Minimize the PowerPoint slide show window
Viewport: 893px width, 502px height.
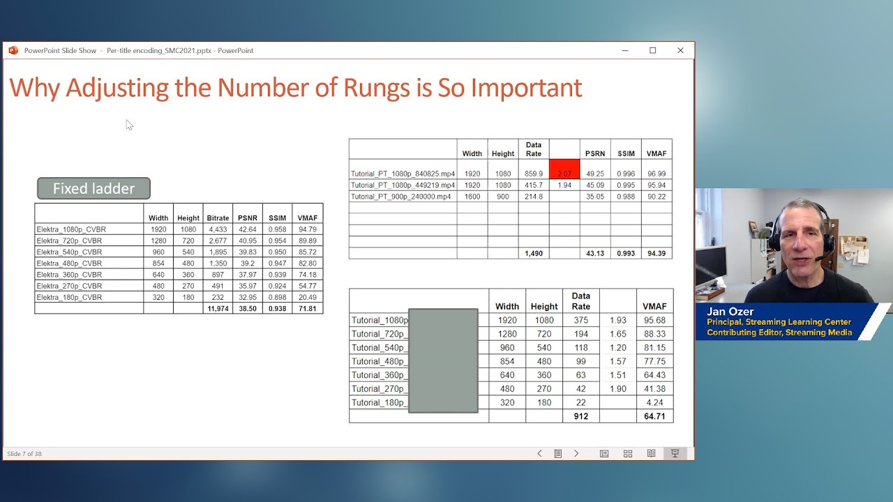[x=625, y=50]
